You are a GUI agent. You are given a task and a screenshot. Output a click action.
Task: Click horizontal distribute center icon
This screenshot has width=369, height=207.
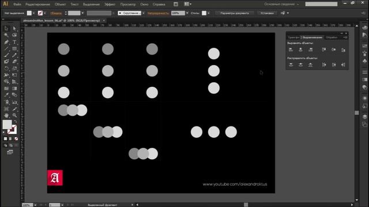click(x=334, y=65)
